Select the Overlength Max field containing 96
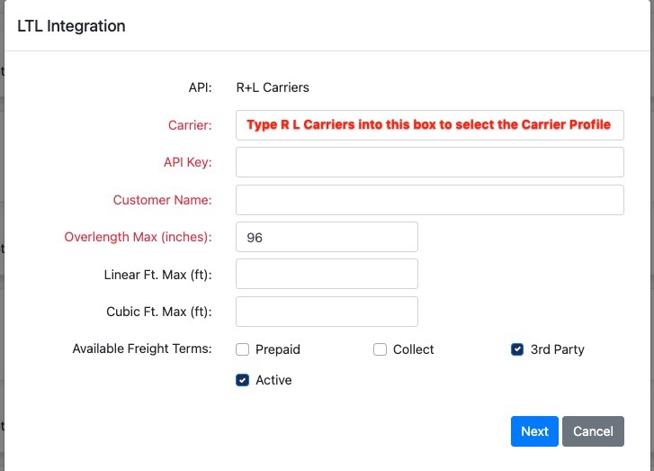This screenshot has height=471, width=654. click(327, 237)
